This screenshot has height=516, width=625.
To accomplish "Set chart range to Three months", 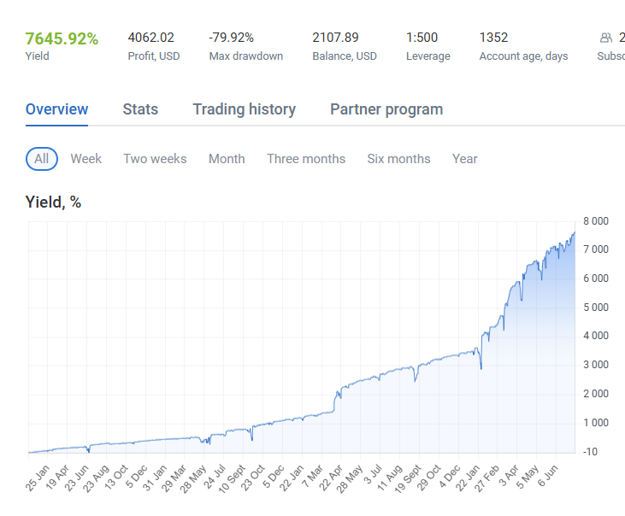I will [x=306, y=159].
